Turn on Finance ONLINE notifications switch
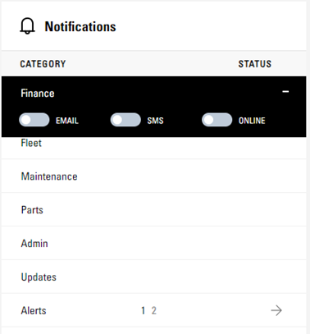Image resolution: width=310 pixels, height=334 pixels. 217,120
